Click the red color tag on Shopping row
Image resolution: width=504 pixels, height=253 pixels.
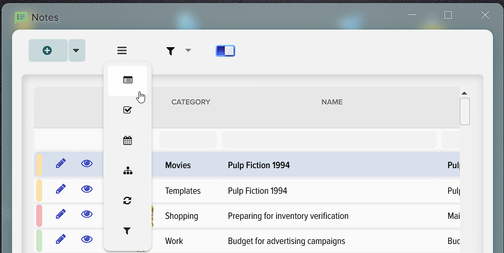[39, 216]
